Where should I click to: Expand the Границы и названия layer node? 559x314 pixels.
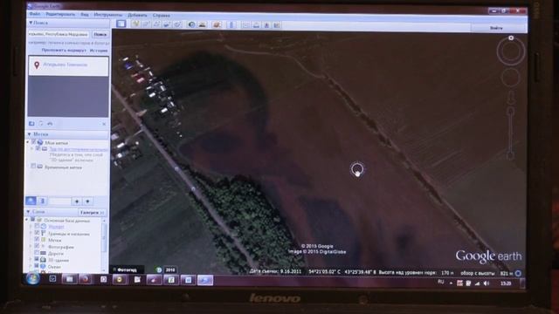click(31, 233)
